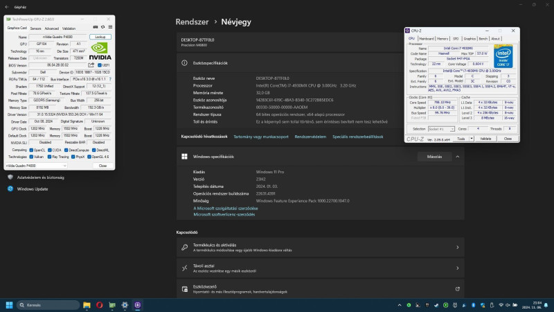This screenshot has height=312, width=554.
Task: Expand Termékkulcs és aktiválás chevron
Action: [458, 248]
